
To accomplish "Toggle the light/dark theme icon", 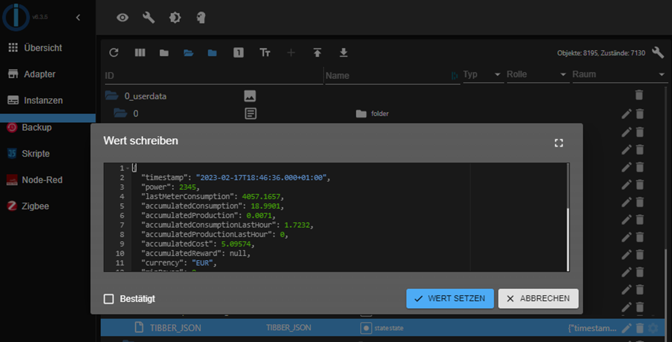I will tap(175, 18).
